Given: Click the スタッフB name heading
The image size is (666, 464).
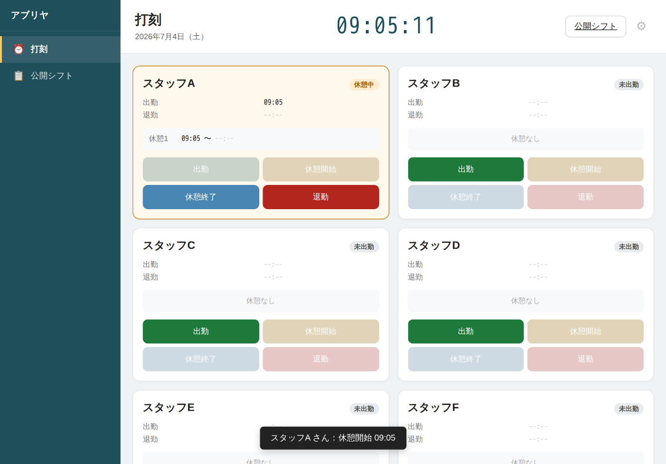Looking at the screenshot, I should (434, 84).
